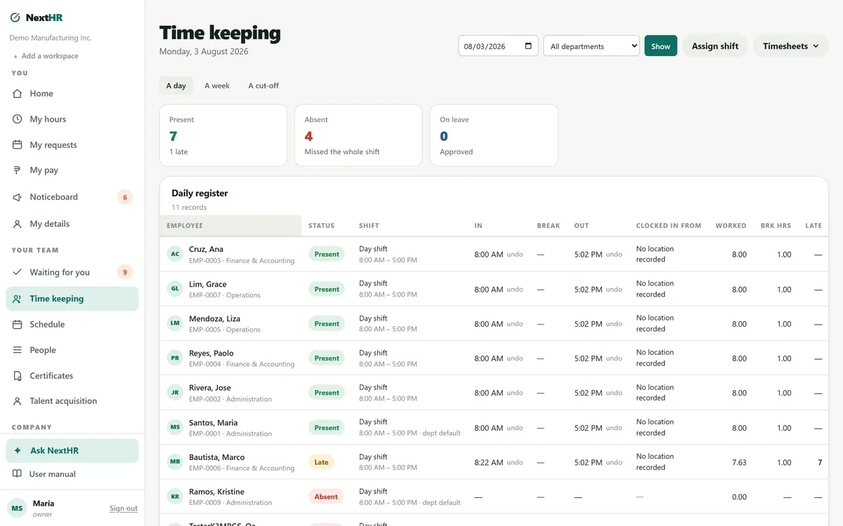The height and width of the screenshot is (526, 843).
Task: Click the Home house icon
Action: coord(18,93)
